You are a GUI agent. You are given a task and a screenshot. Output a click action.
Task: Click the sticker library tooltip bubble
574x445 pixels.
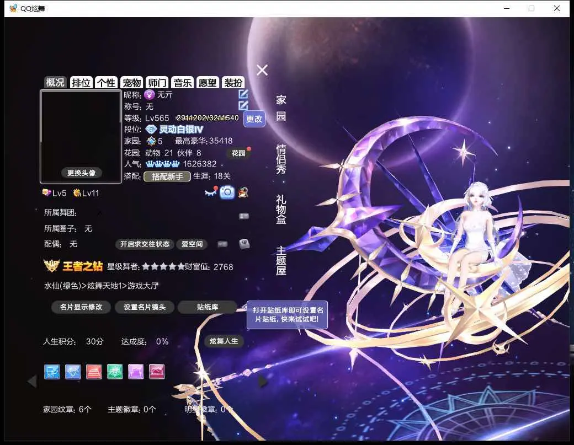coord(288,315)
